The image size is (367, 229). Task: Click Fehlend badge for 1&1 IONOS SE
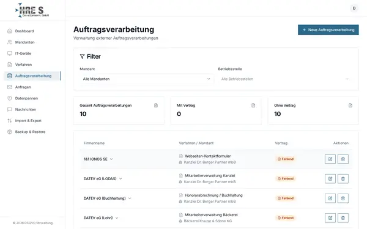[286, 159]
